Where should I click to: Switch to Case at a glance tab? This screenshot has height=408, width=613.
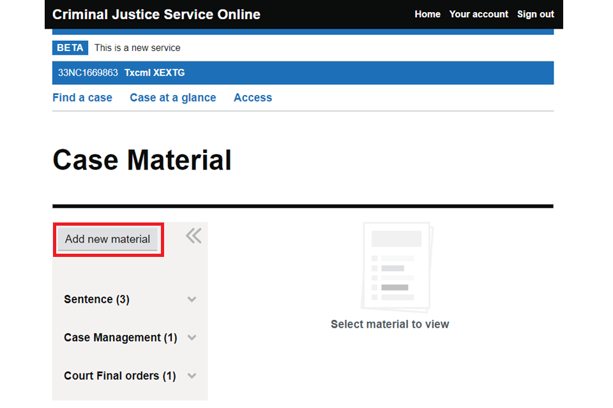pos(173,98)
